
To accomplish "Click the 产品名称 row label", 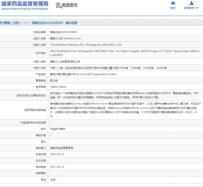I will (41, 75).
